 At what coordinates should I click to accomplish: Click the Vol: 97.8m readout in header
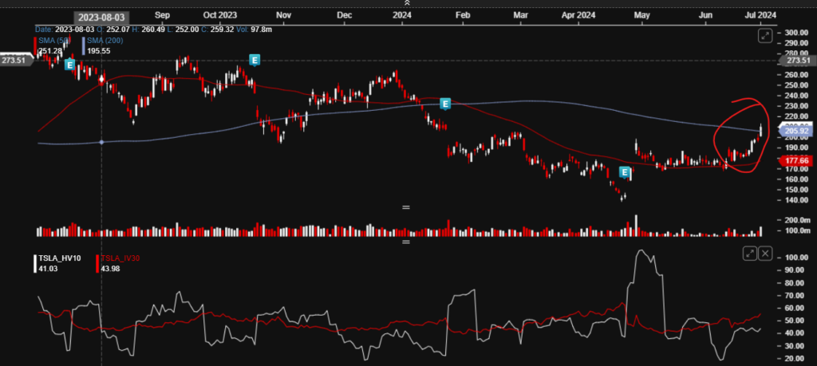pyautogui.click(x=255, y=30)
